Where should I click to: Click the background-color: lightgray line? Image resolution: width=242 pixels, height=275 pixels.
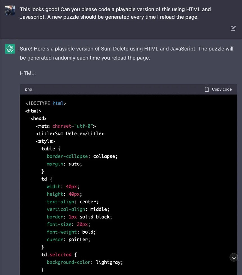85,262
